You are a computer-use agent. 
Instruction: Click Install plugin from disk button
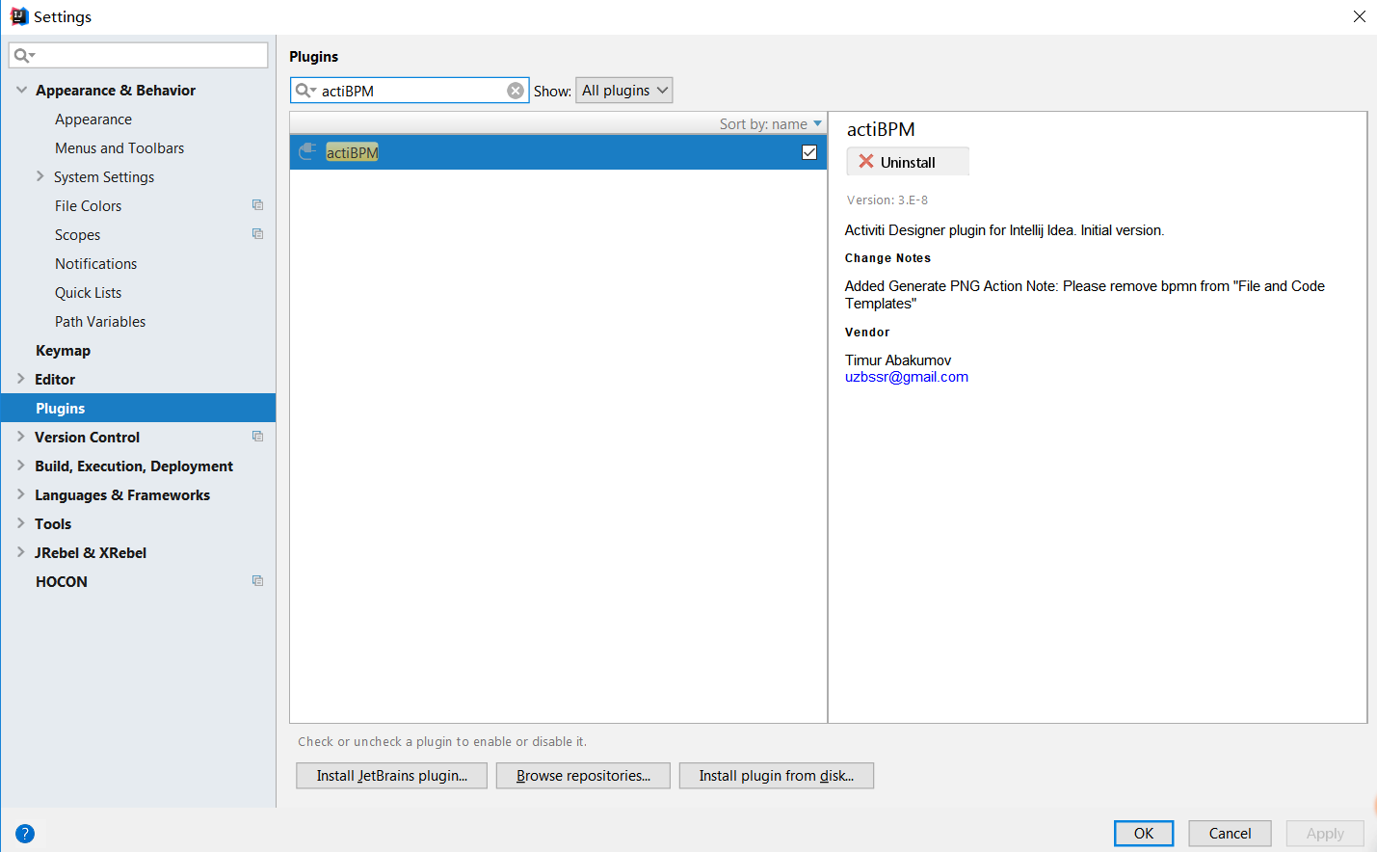[x=777, y=776]
